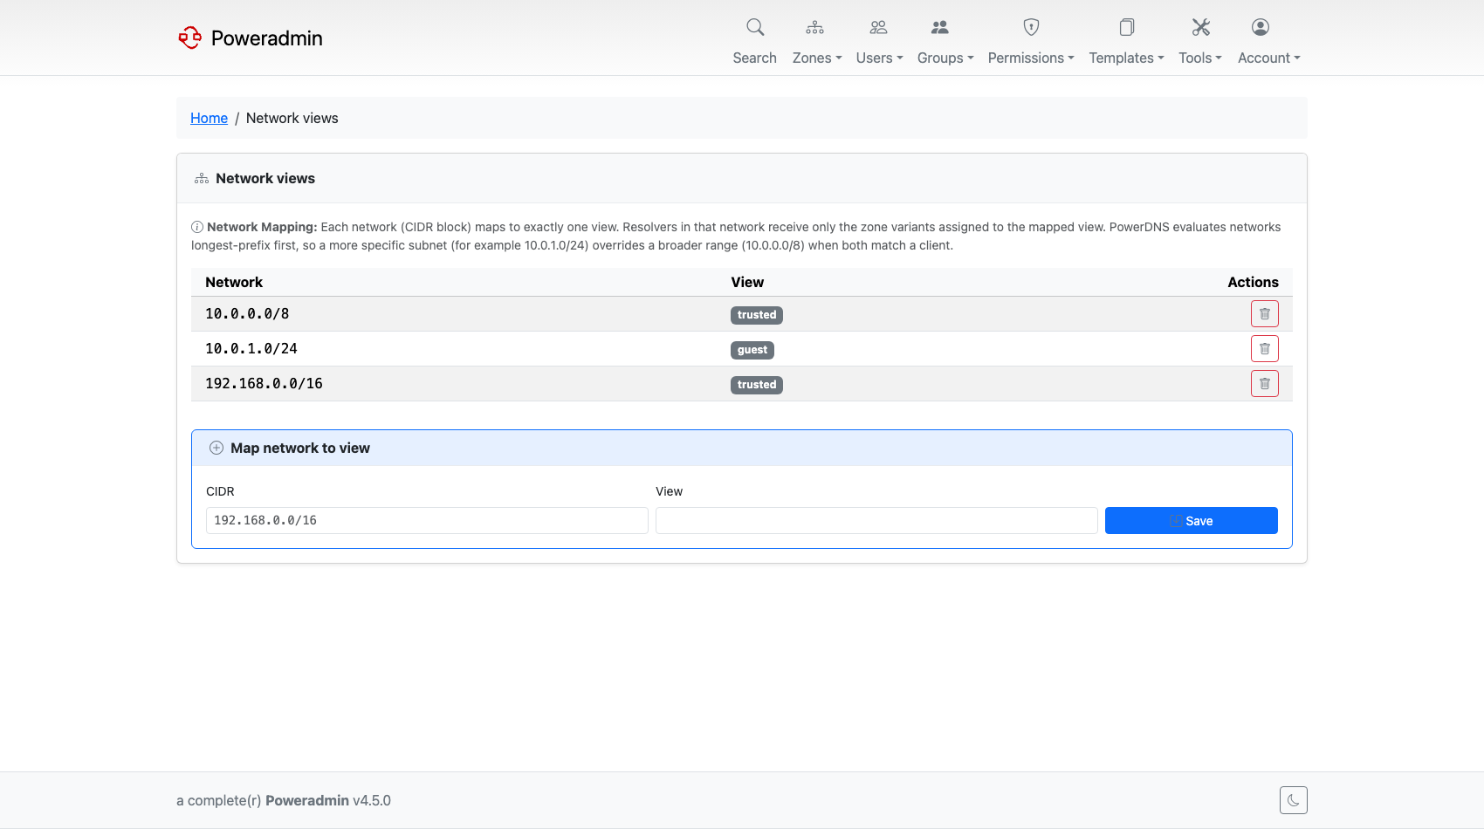The height and width of the screenshot is (829, 1484).
Task: Expand the Groups dropdown menu
Action: 945,58
